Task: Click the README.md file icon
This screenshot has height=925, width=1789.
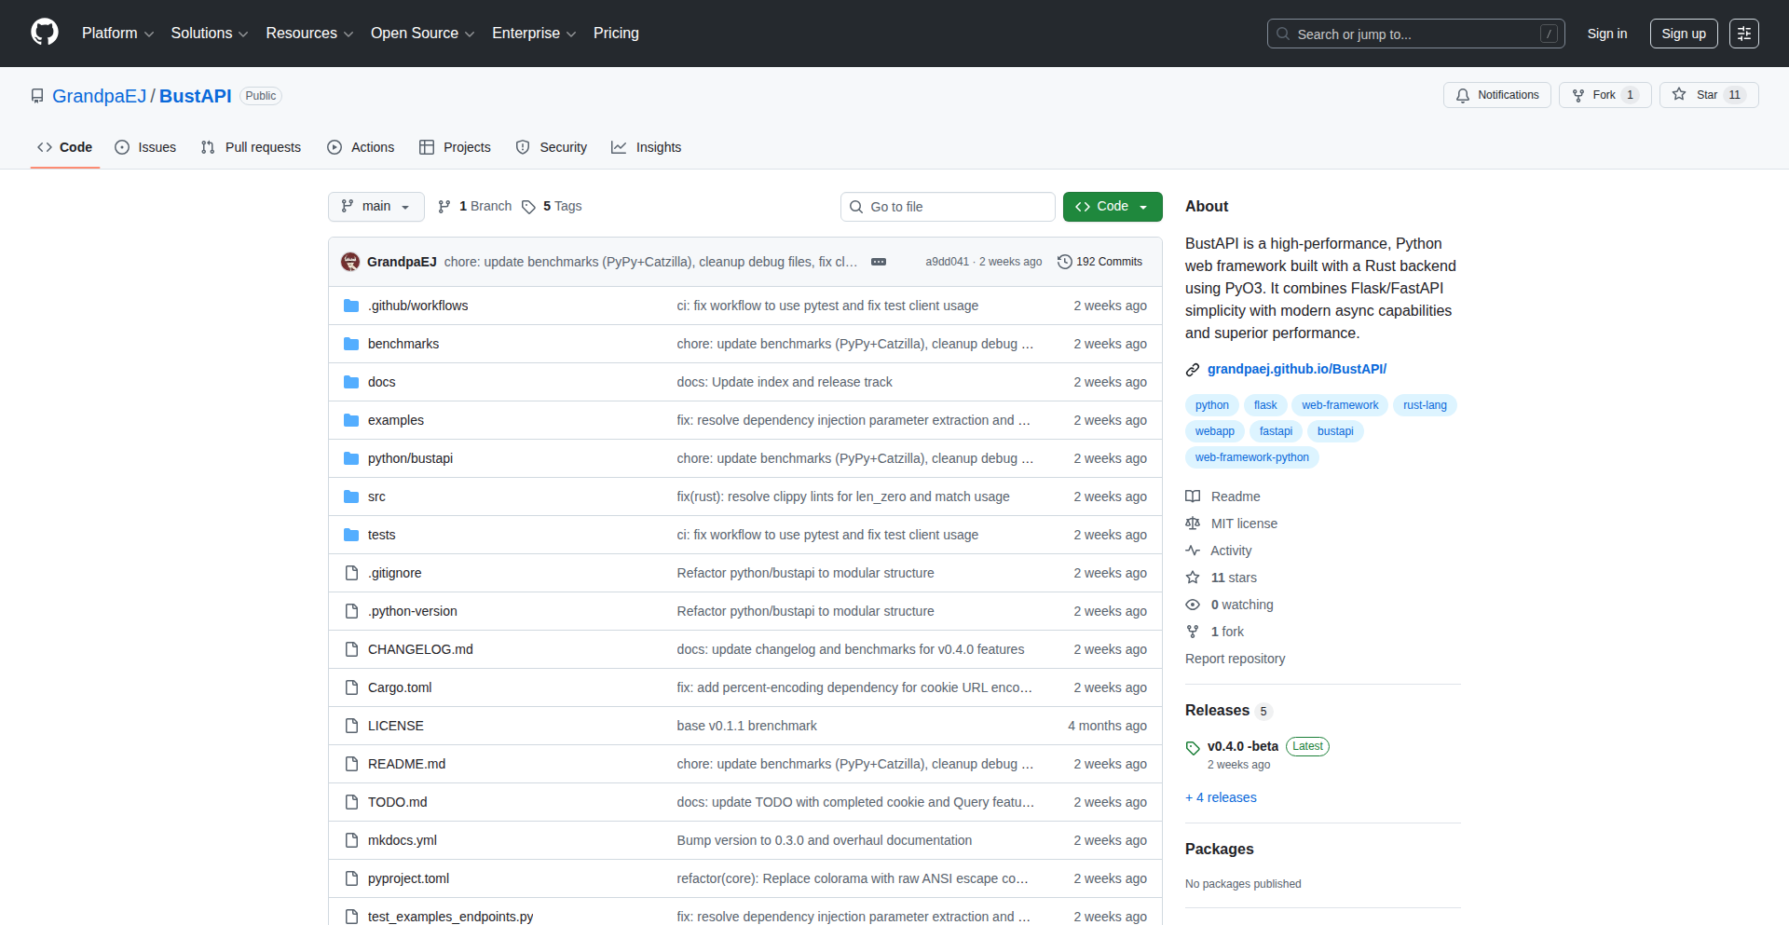Action: 351,764
